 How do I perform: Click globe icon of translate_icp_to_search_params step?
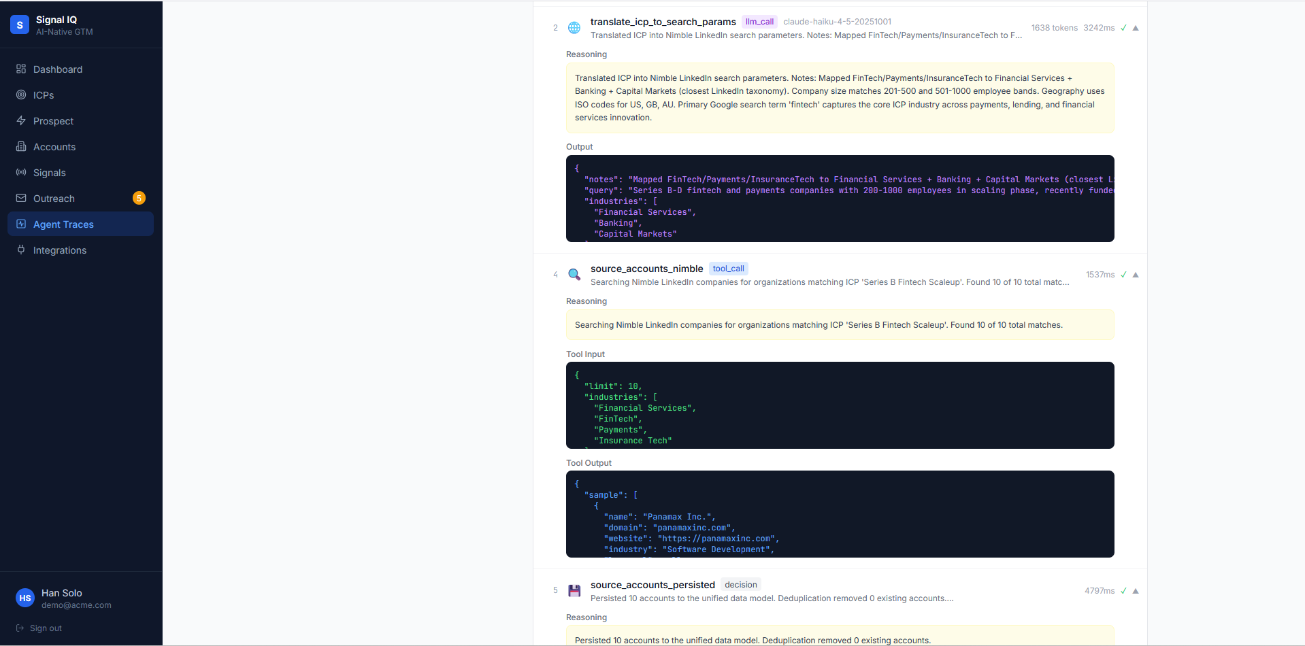(x=574, y=28)
